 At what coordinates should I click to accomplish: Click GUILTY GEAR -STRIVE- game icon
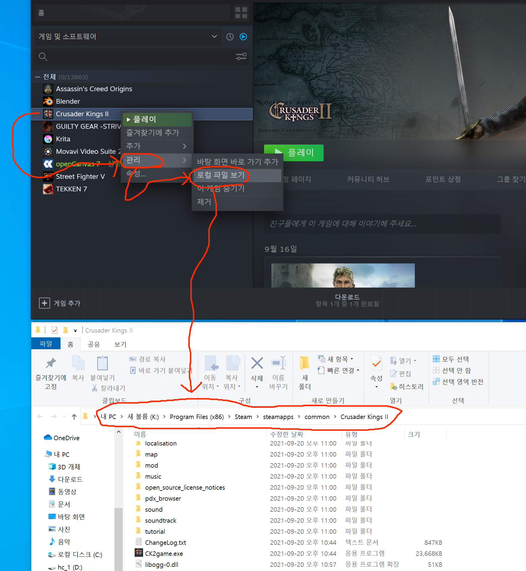point(48,126)
